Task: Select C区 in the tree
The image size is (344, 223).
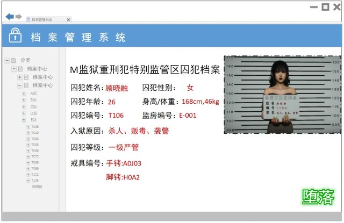Action: pyautogui.click(x=33, y=106)
